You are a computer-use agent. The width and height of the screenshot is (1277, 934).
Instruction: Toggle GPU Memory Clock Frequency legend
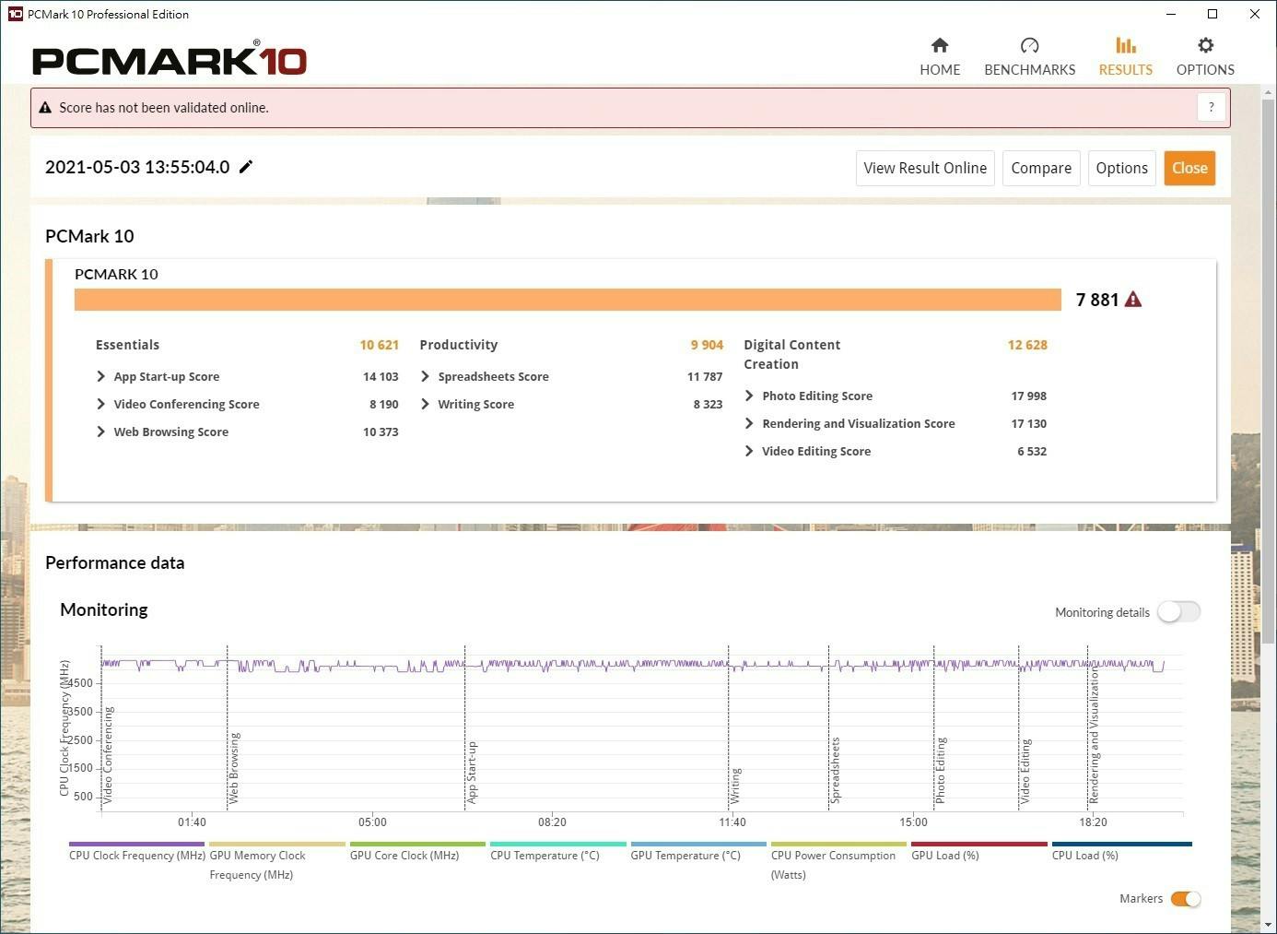pos(276,864)
